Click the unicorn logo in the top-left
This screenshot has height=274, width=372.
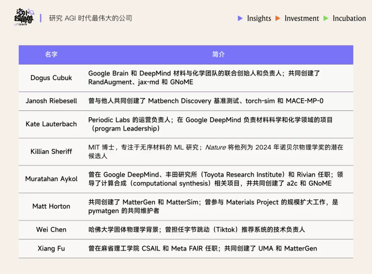point(23,18)
